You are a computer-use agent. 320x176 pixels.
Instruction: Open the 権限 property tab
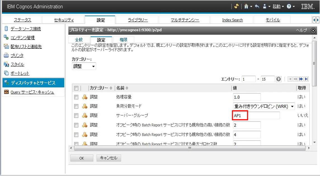(123, 40)
